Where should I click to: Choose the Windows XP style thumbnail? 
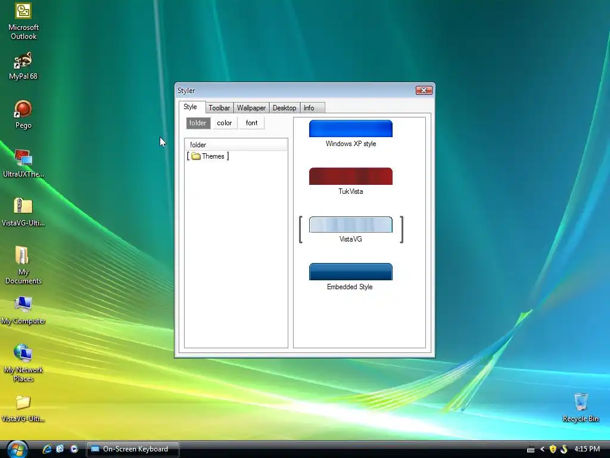pyautogui.click(x=350, y=129)
